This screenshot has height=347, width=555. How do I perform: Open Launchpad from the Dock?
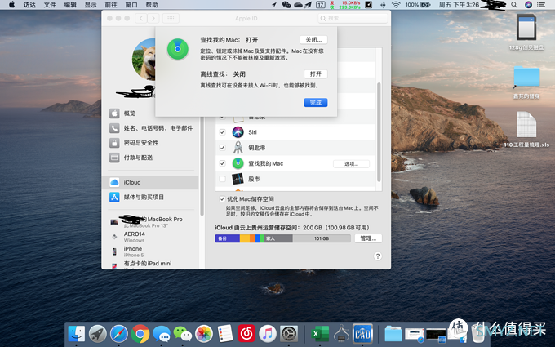98,334
